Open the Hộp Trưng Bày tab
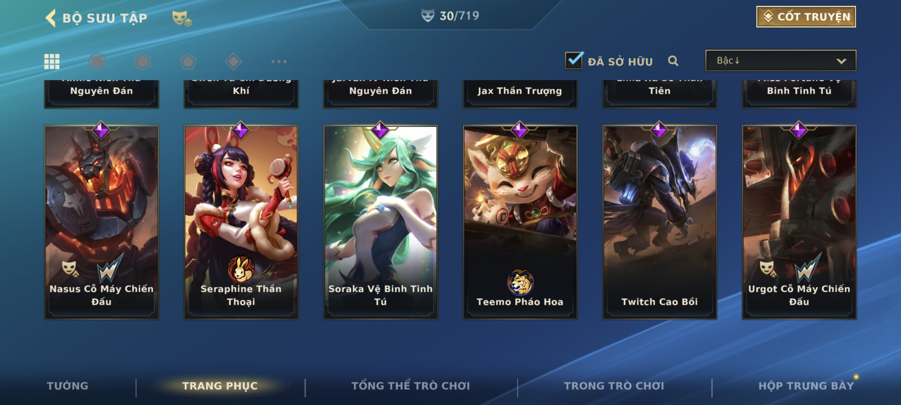 [x=806, y=385]
